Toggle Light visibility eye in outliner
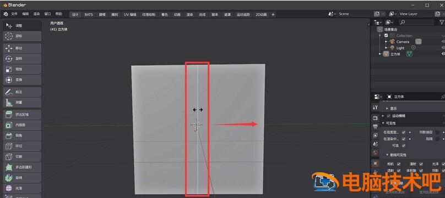The width and height of the screenshot is (445, 198). point(443,48)
